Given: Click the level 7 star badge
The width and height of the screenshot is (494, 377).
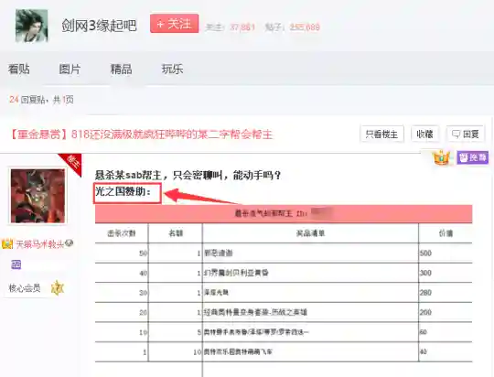Looking at the screenshot, I should click(x=58, y=288).
